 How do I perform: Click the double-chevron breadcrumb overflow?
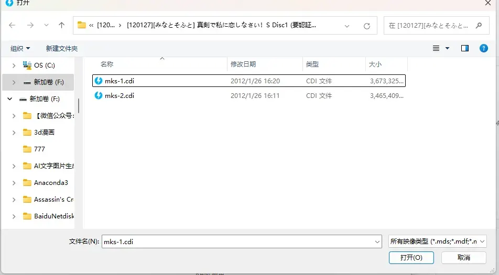point(91,25)
